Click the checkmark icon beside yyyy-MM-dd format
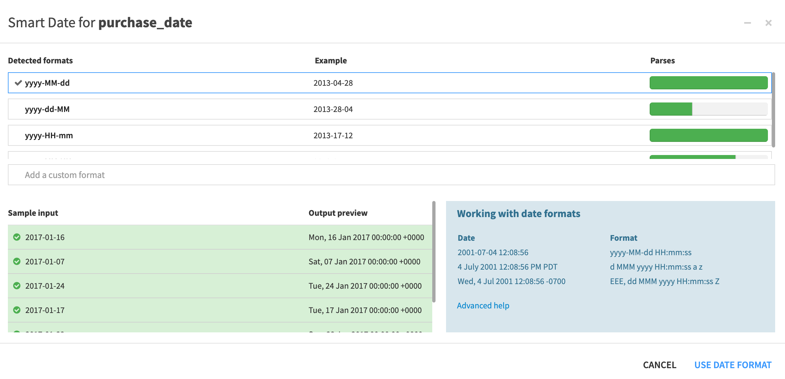This screenshot has height=379, width=785. click(18, 83)
